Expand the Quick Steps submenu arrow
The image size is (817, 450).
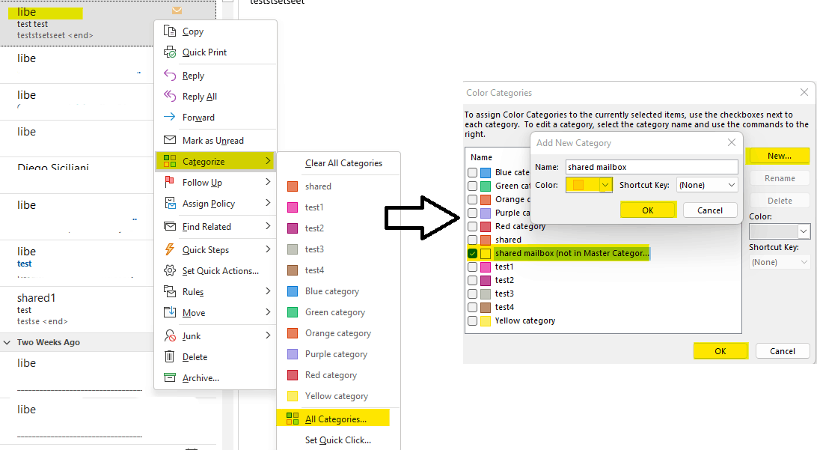pos(268,249)
